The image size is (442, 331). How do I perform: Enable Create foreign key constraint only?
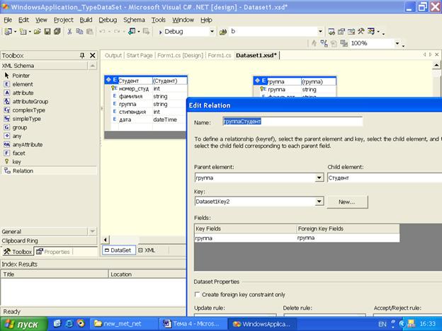[198, 294]
